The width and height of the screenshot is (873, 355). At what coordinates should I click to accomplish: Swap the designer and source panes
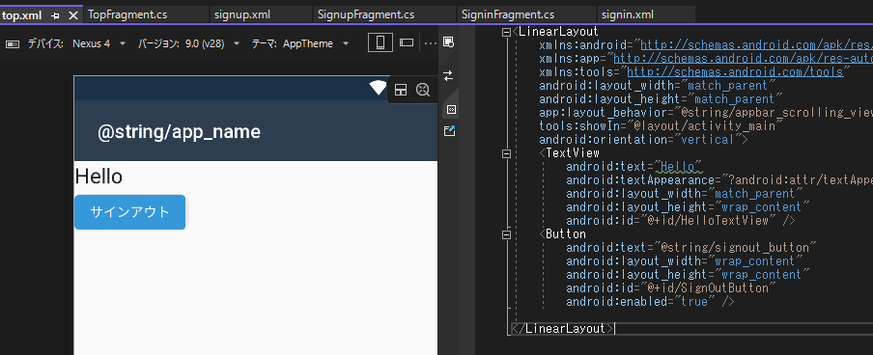point(449,75)
